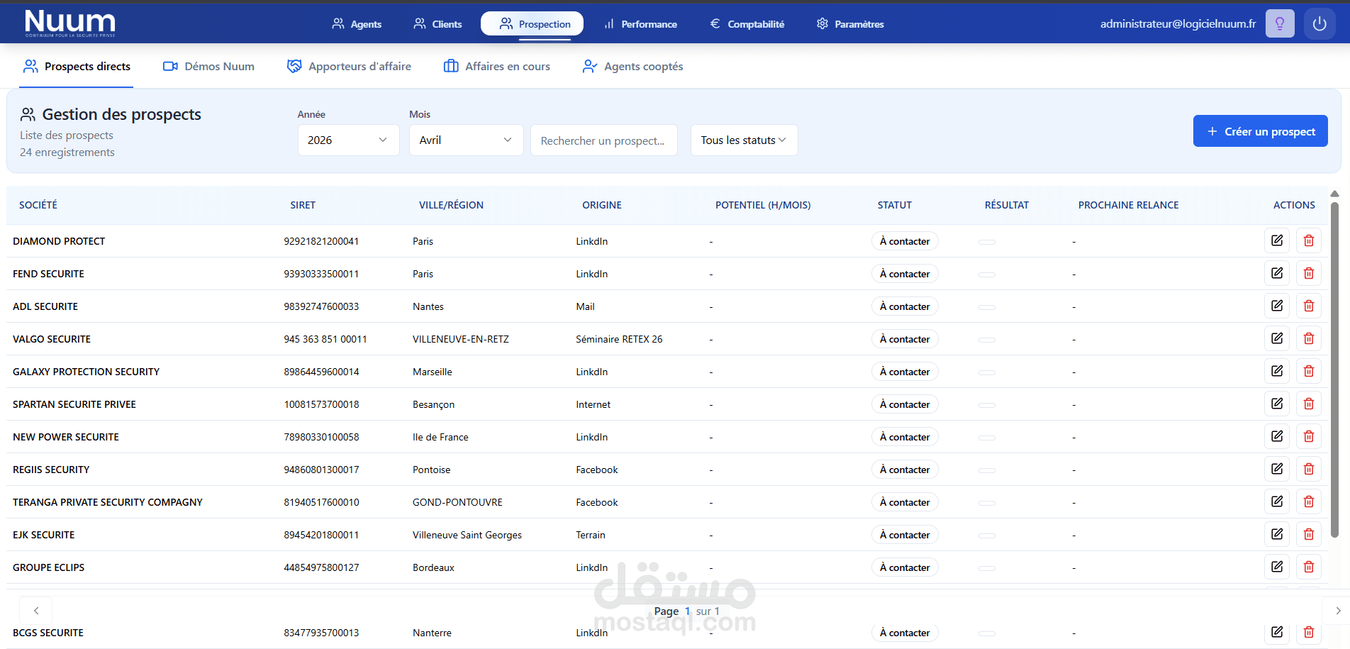Viewport: 1350px width, 649px height.
Task: Edit the ADL SECURITE prospect
Action: pos(1277,306)
